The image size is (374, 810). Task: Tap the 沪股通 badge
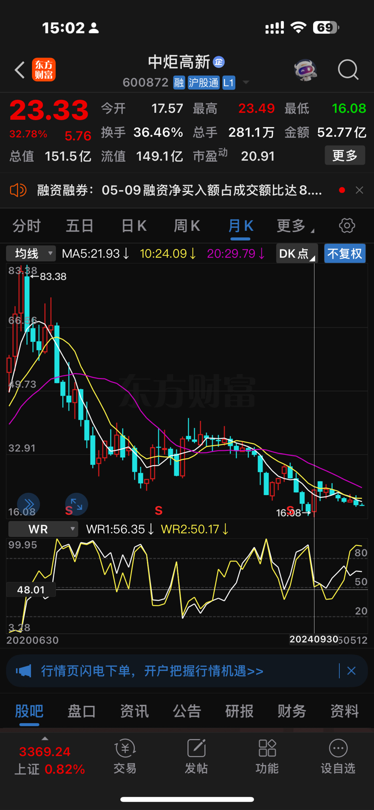[x=204, y=83]
